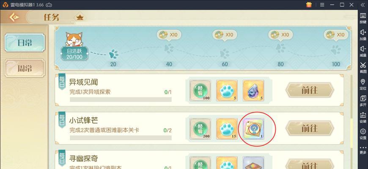
Task: Open the 按键 keyboard mapping icon
Action: (363, 18)
